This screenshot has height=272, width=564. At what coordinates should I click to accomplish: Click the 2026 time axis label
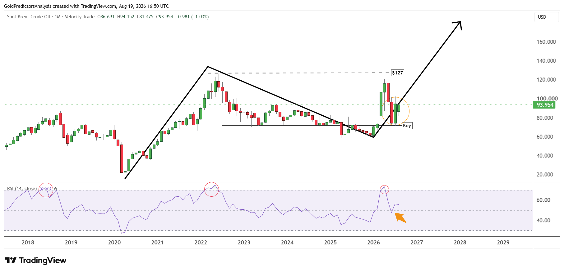(374, 243)
